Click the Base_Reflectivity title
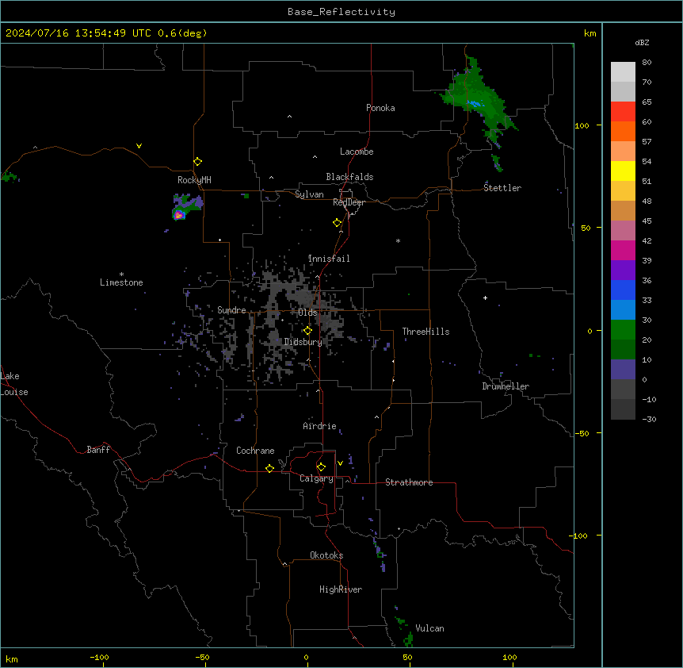The image size is (683, 668). [x=341, y=12]
